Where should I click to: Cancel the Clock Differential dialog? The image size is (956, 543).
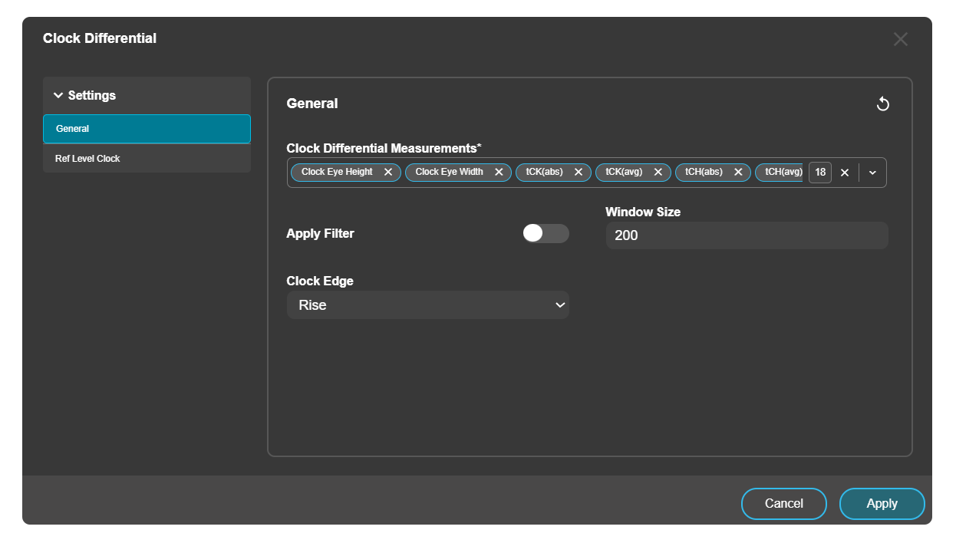coord(783,504)
